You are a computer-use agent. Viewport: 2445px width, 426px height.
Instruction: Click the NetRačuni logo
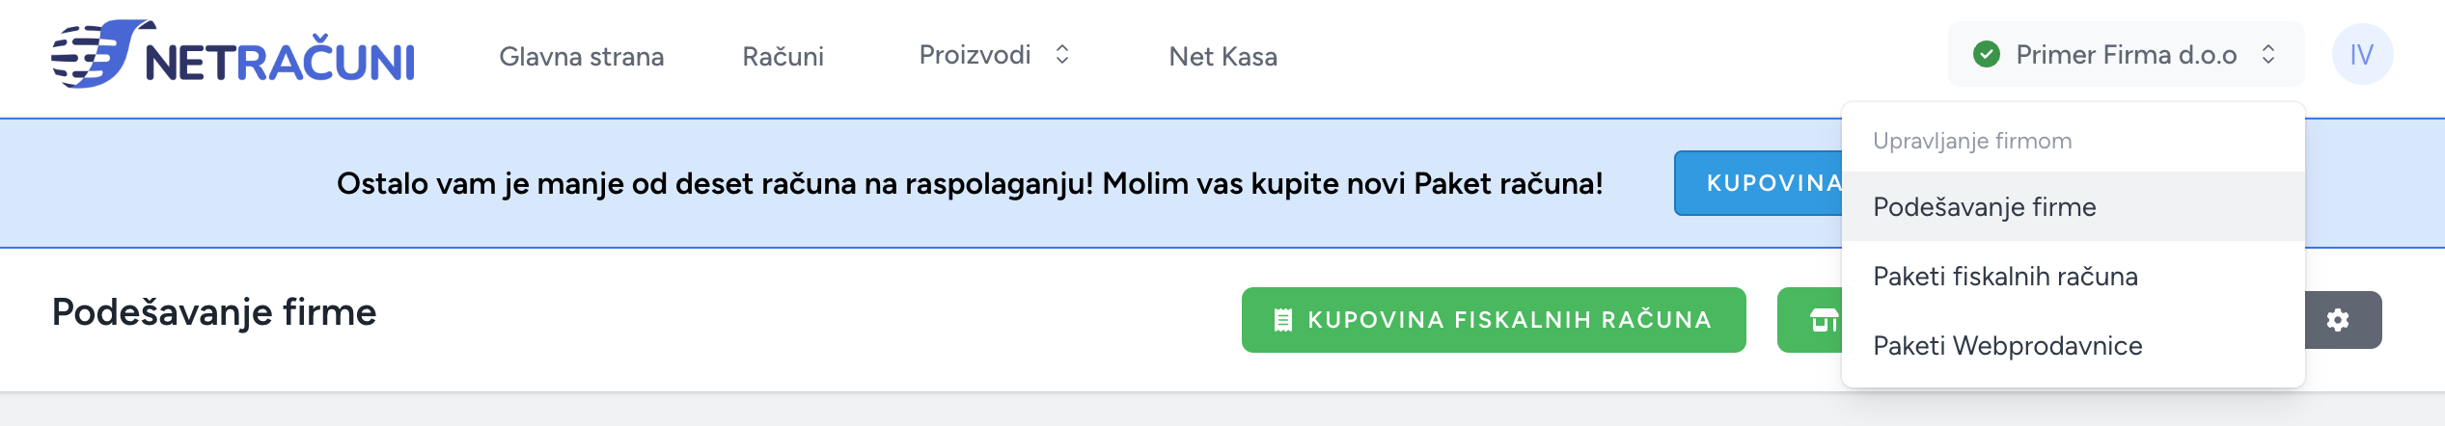(233, 54)
